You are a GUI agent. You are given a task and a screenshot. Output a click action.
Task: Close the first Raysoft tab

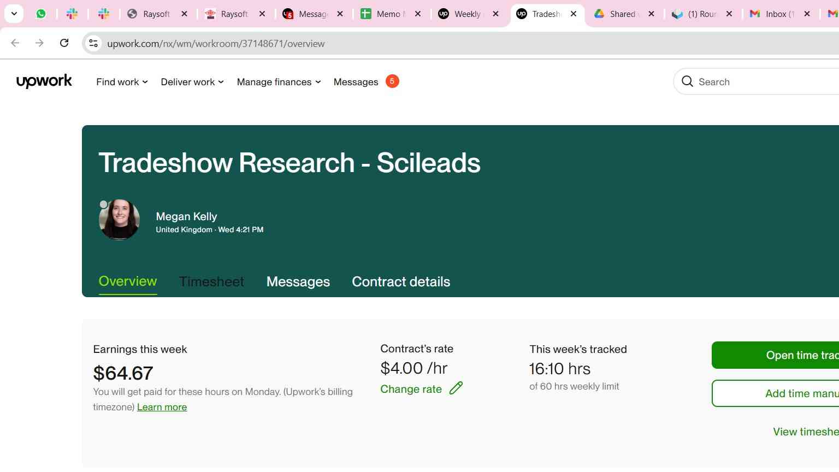coord(185,14)
